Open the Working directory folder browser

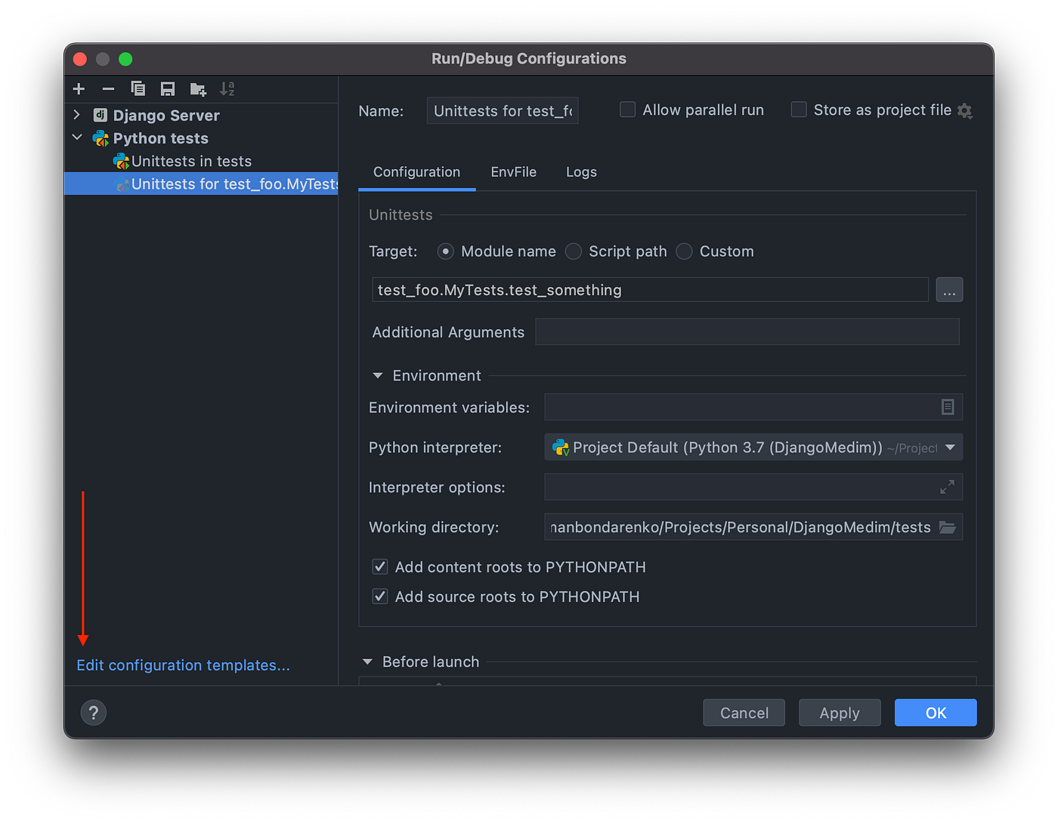tap(948, 527)
